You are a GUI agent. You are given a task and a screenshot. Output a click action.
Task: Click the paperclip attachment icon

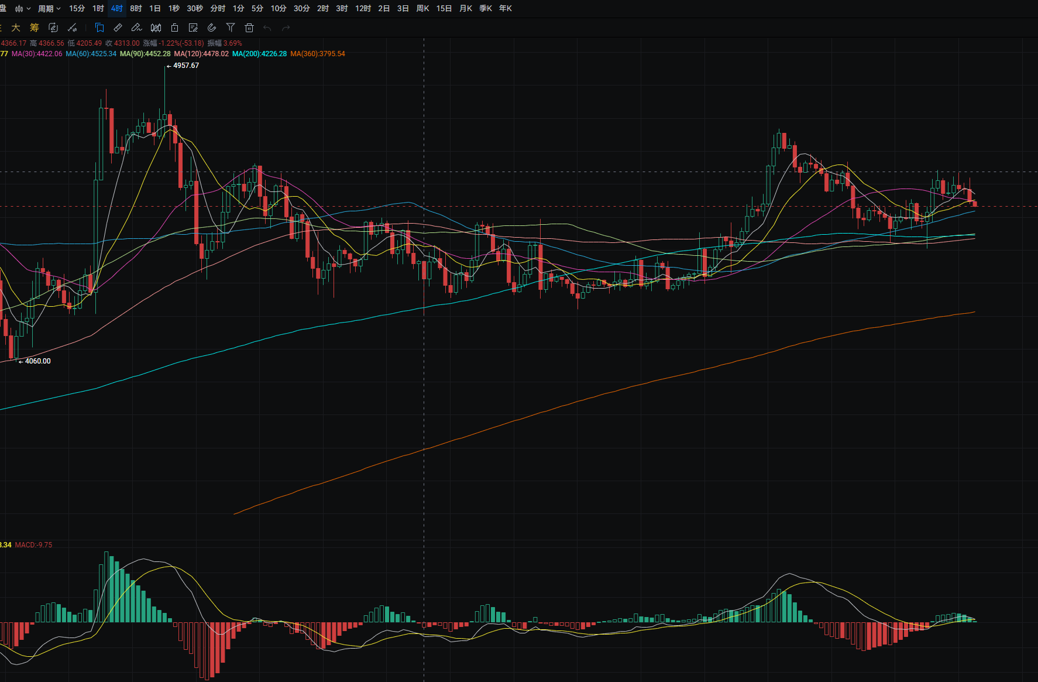(x=212, y=28)
